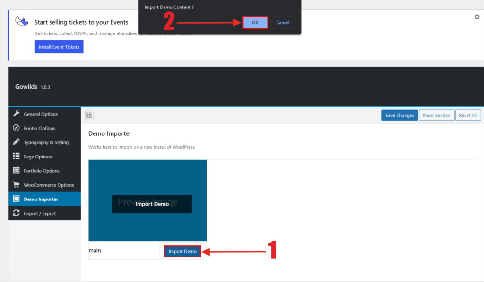Click the shopping cart icon for WooCommerce Options
This screenshot has height=282, width=484.
[16, 185]
